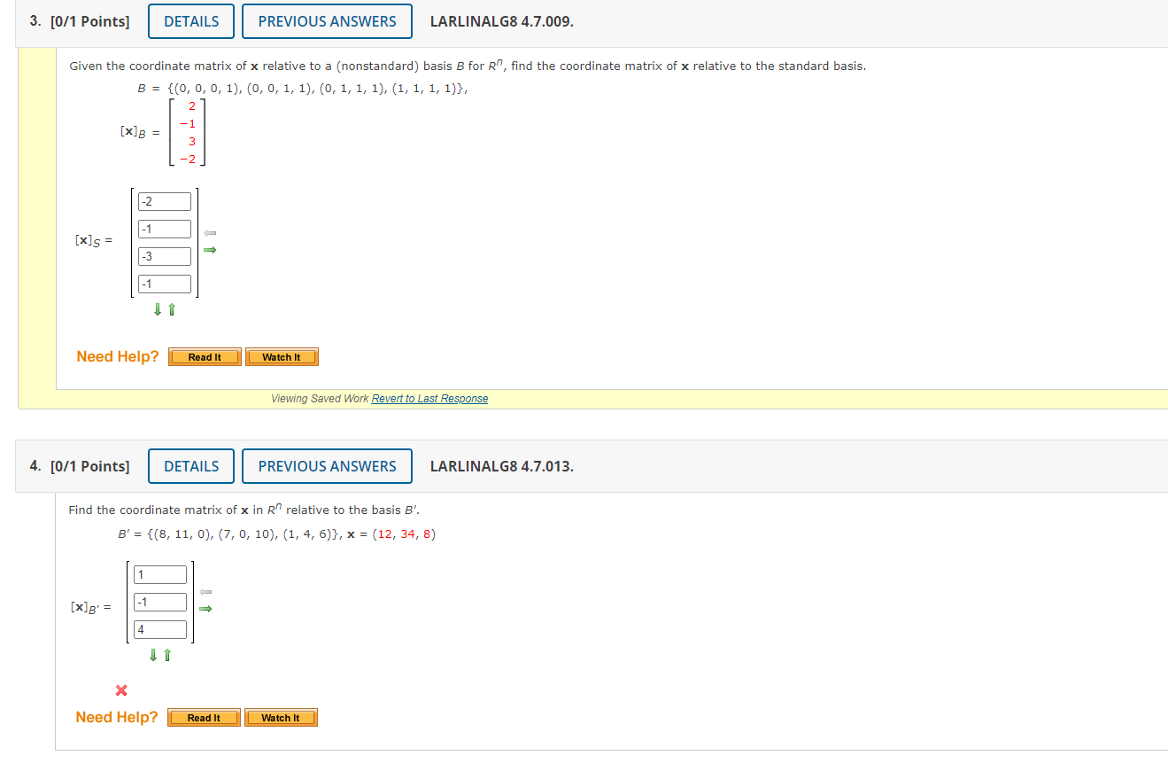Viewport: 1168px width, 771px height.
Task: Click green right arrow in question 3 matrix
Action: 210,250
